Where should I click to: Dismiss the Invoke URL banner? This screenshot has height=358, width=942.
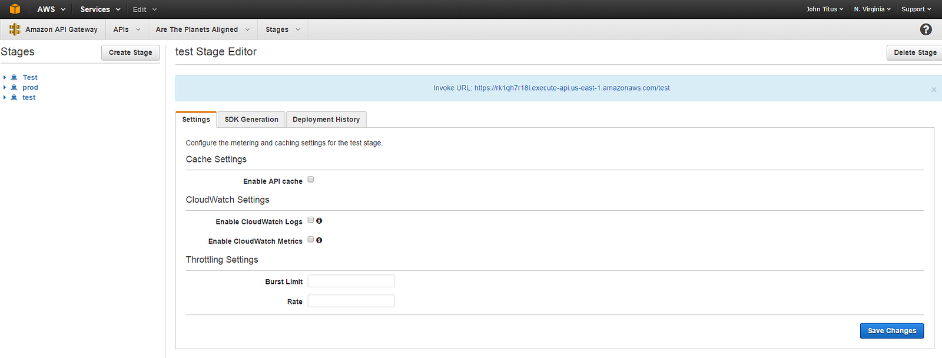[934, 89]
